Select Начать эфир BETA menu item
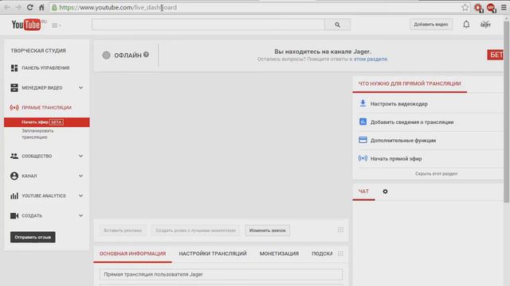510x286 pixels. tap(47, 122)
